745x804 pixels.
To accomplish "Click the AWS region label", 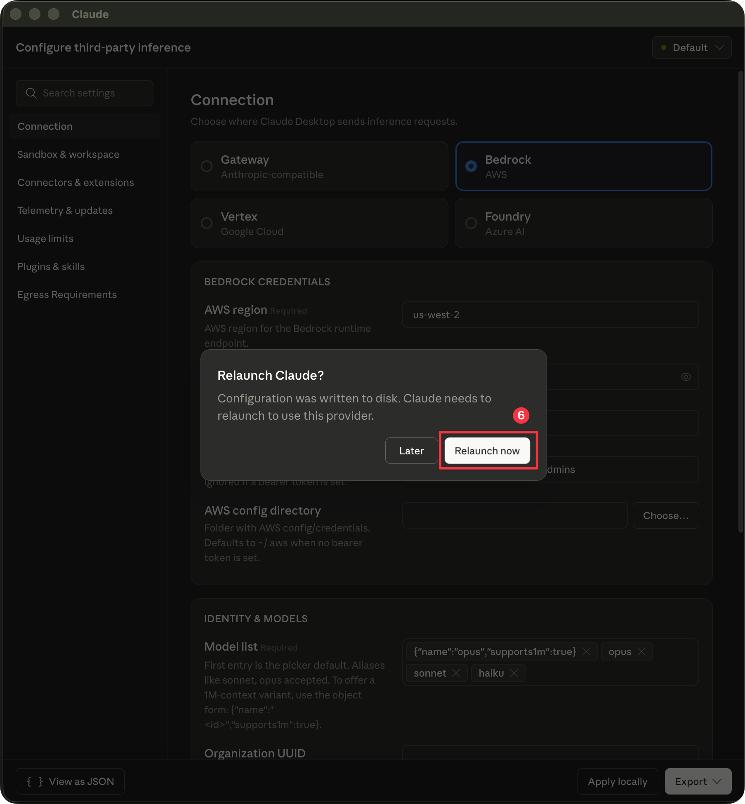I will click(236, 310).
